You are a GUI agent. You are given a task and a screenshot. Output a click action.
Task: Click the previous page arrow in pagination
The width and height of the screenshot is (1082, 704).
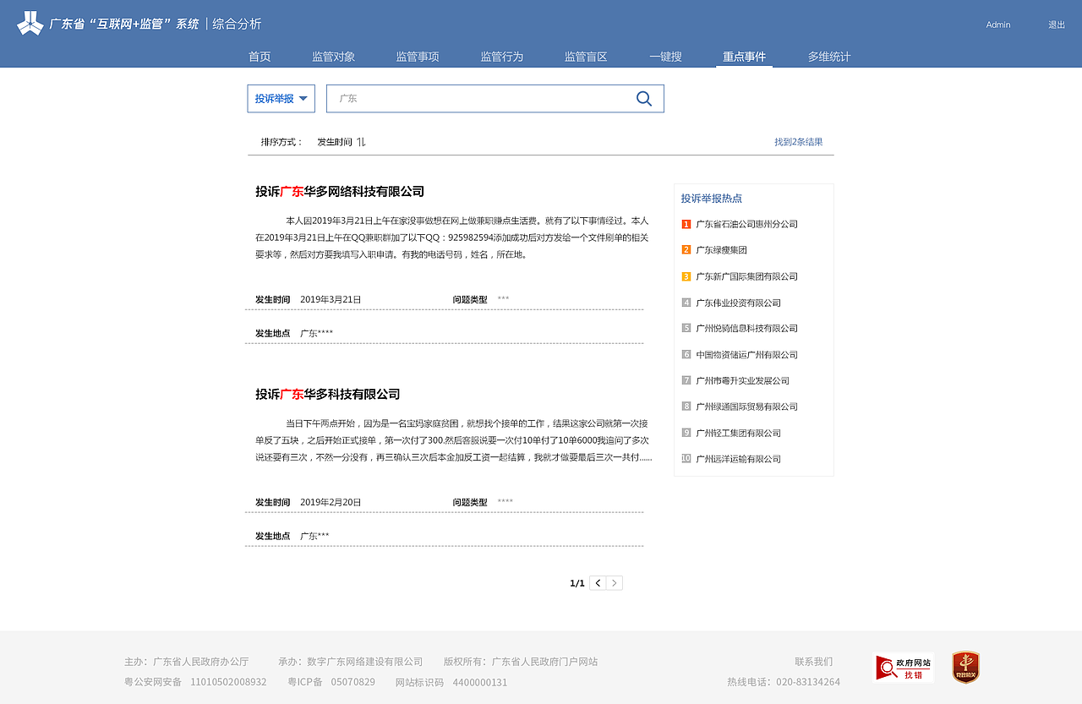click(x=597, y=582)
